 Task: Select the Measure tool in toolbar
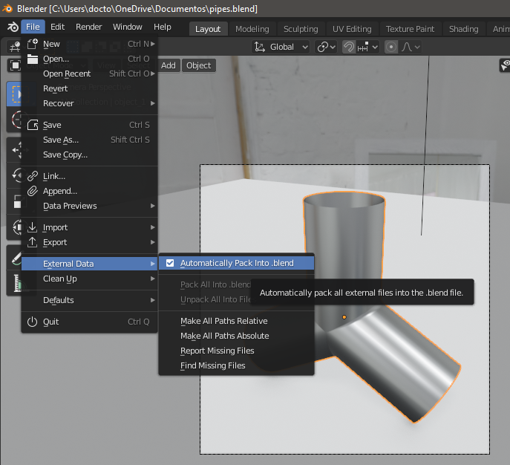coord(16,282)
